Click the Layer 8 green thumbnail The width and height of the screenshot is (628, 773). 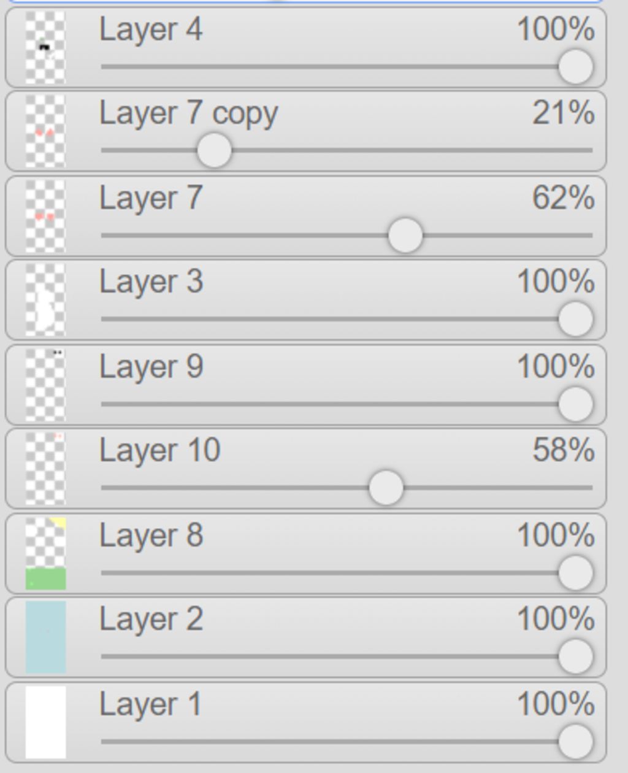(45, 553)
